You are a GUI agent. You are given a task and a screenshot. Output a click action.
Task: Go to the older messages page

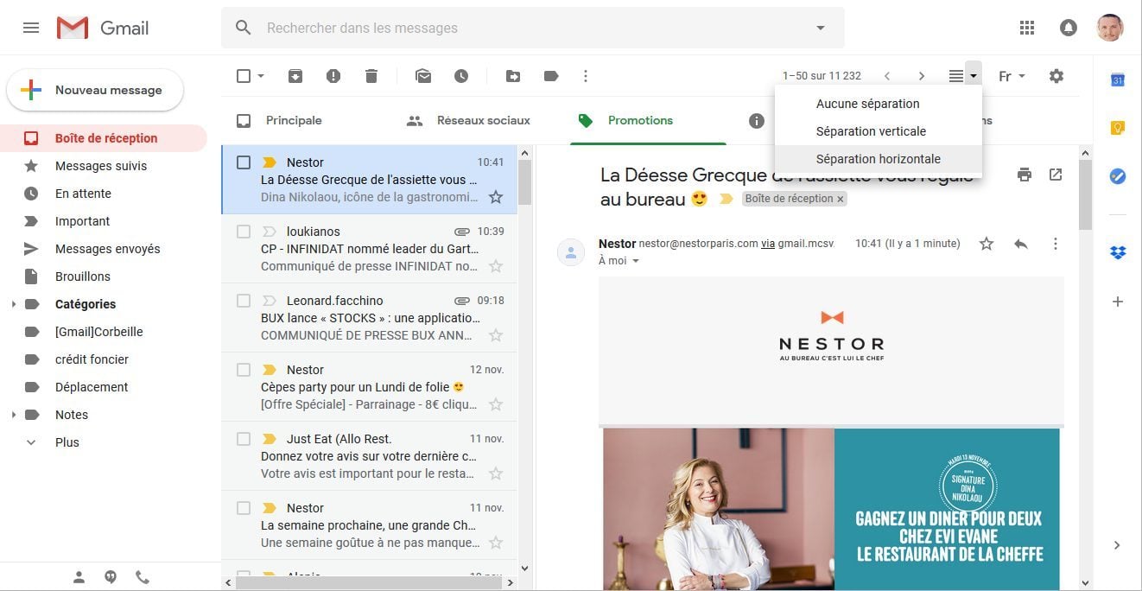pyautogui.click(x=922, y=76)
